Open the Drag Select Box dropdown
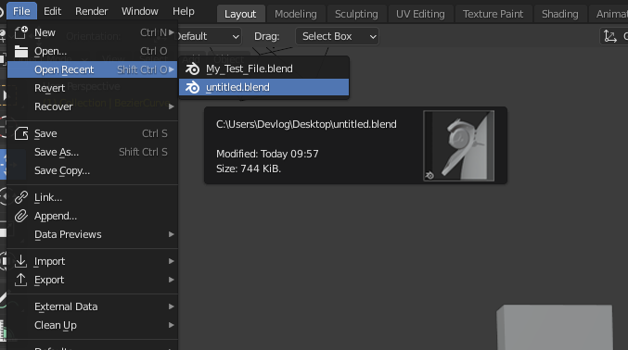The width and height of the screenshot is (628, 350). click(337, 36)
